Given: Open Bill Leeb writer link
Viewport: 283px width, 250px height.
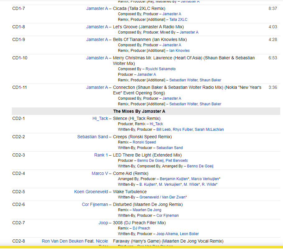Looking at the screenshot, I should pos(163,130).
